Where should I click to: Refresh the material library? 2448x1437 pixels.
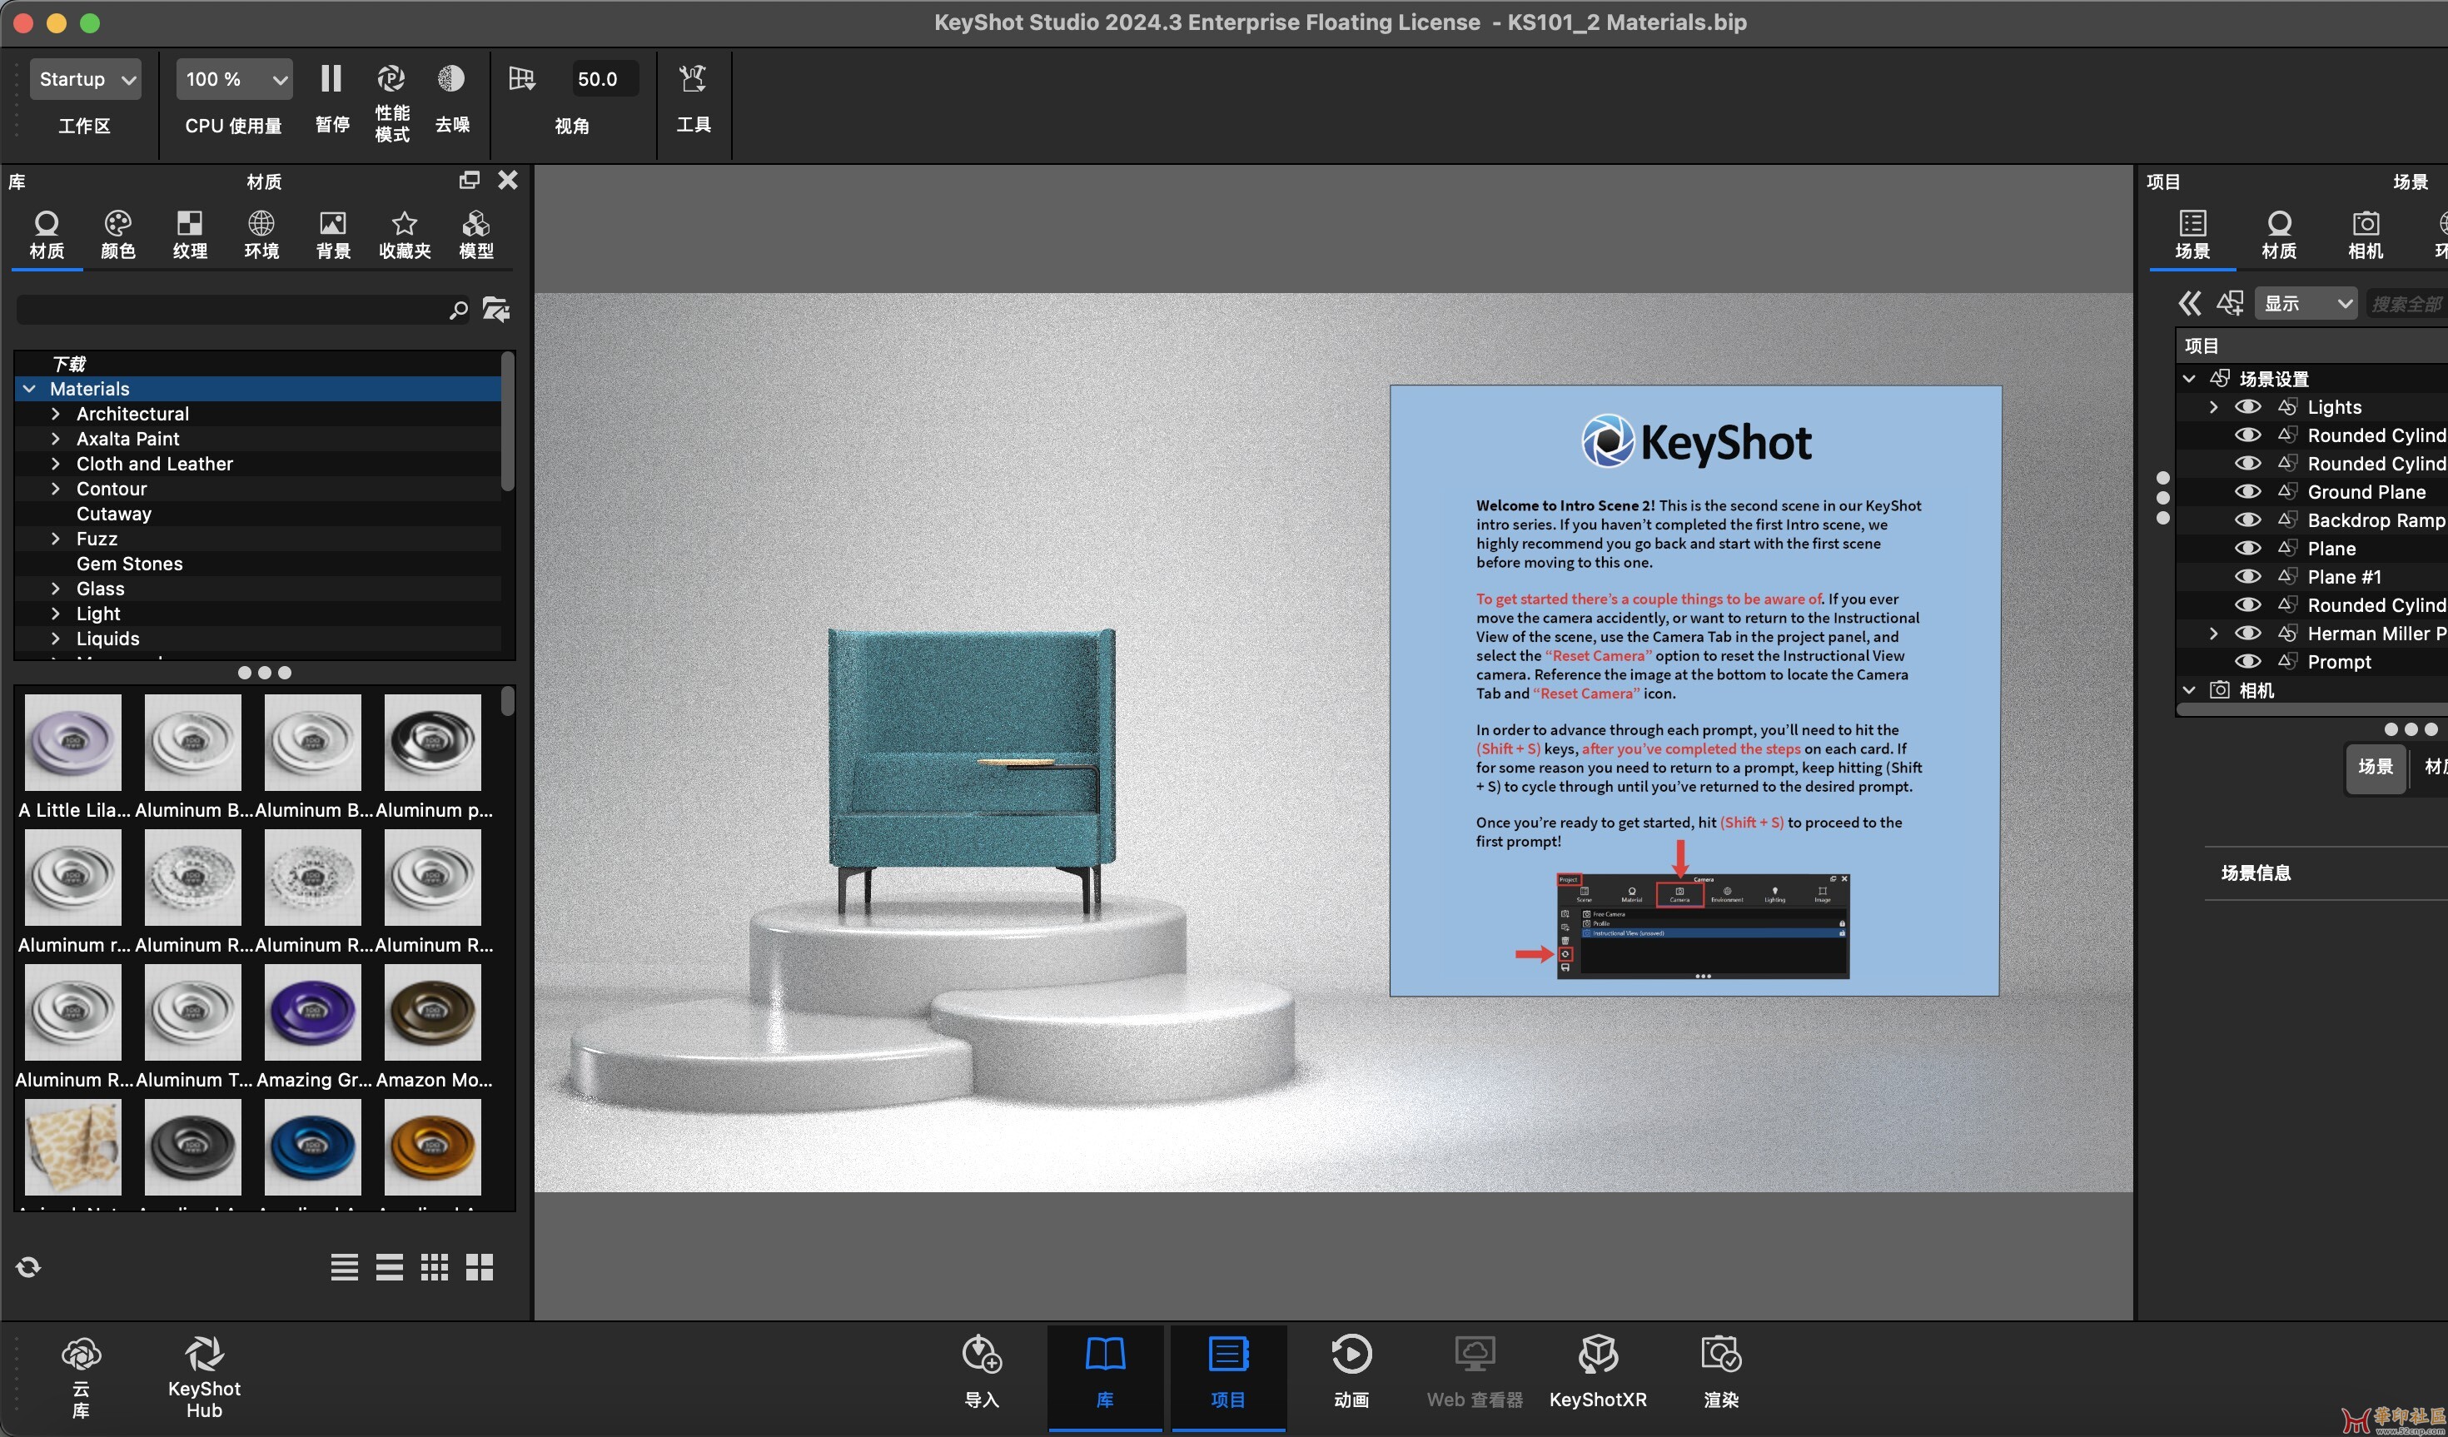pos(28,1266)
